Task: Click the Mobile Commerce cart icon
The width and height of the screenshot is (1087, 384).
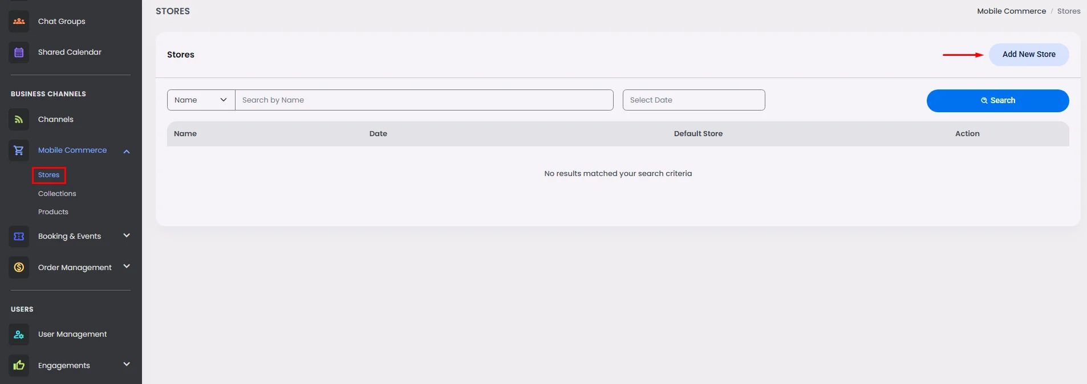Action: pos(19,150)
